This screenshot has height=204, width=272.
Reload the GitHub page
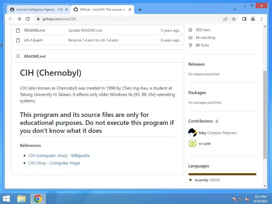click(x=28, y=19)
